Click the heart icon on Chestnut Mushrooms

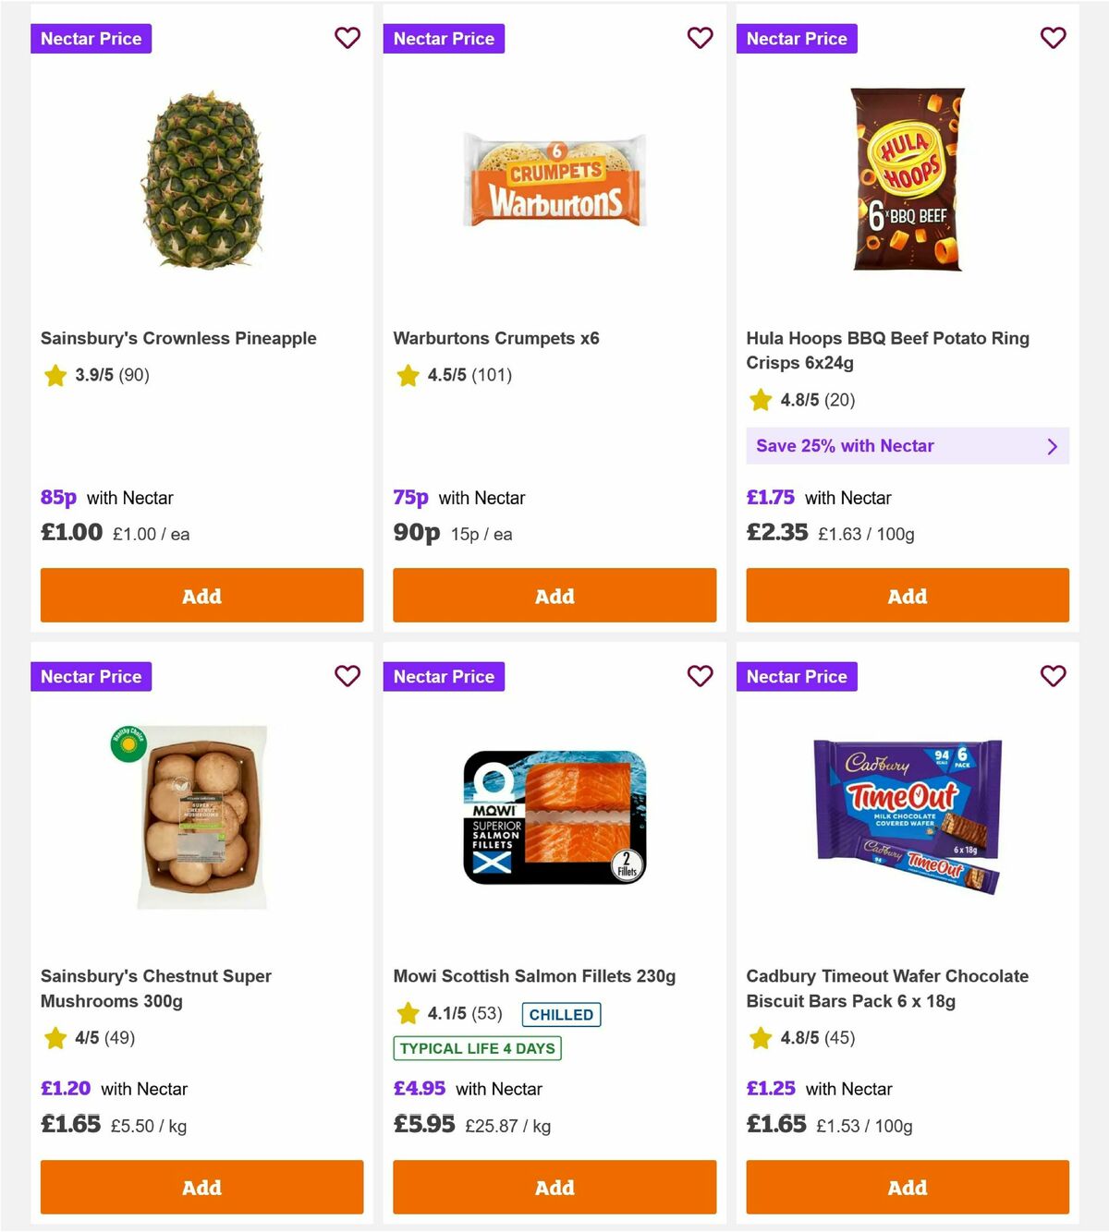(x=347, y=676)
